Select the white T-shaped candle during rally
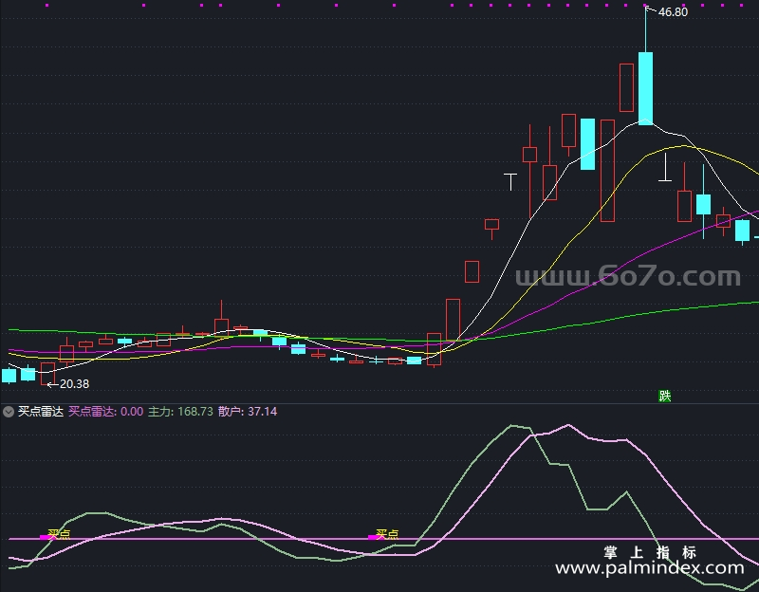This screenshot has width=759, height=592. coord(510,181)
